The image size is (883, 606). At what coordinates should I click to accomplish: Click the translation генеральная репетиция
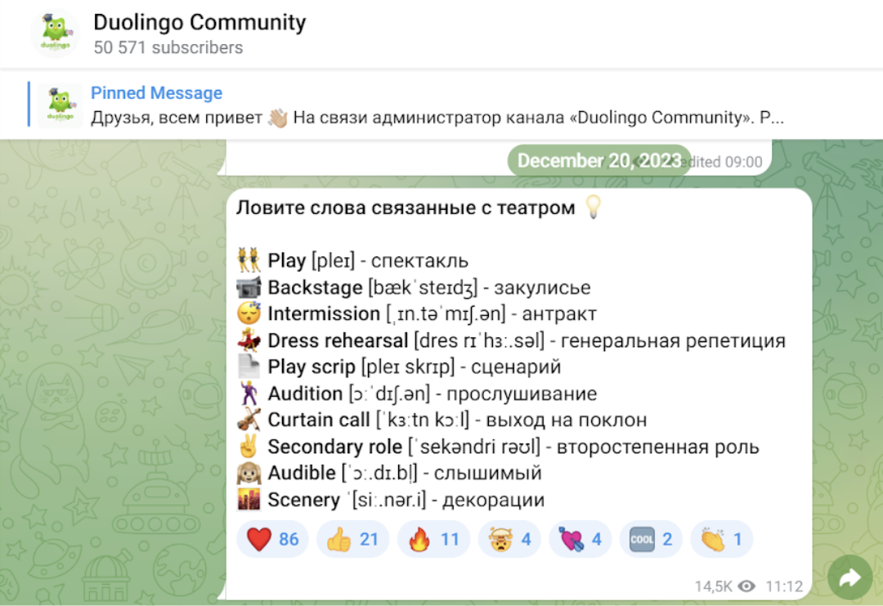pos(674,341)
